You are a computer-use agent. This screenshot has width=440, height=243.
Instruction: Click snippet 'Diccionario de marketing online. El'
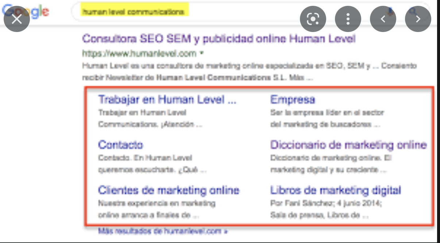click(x=331, y=158)
